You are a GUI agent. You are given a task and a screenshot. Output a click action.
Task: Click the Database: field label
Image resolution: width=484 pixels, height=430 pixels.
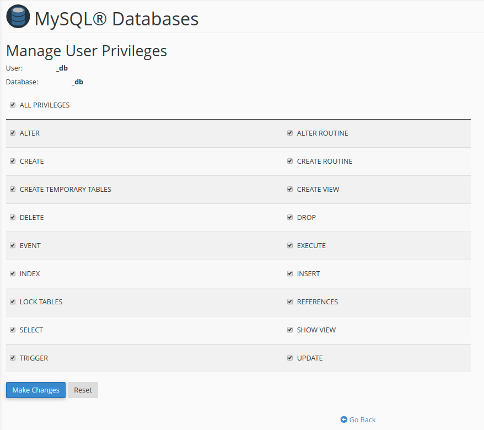pos(22,82)
